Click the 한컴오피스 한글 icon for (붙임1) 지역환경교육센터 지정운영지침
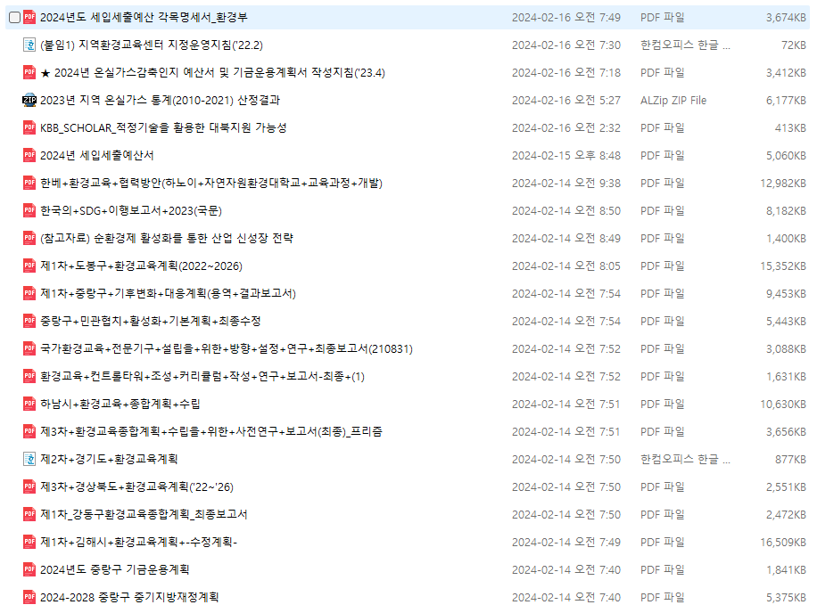The height and width of the screenshot is (613, 817). click(x=28, y=44)
